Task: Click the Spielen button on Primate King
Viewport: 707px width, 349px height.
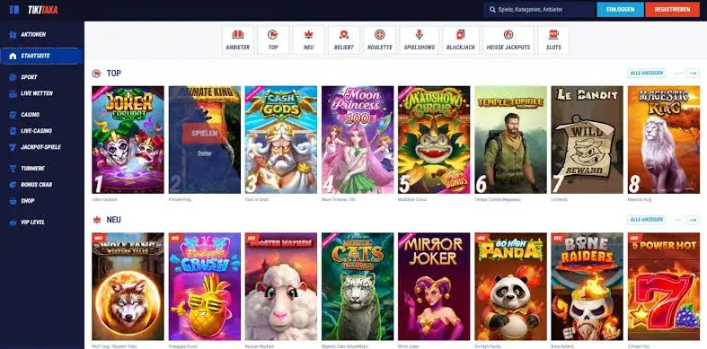Action: 204,134
